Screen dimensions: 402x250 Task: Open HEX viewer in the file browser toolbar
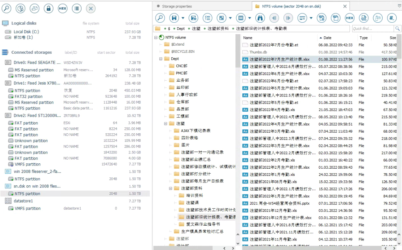tap(350, 18)
